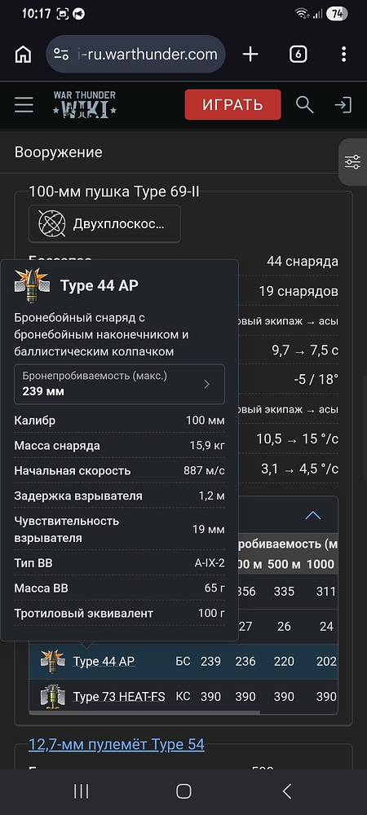Tap 10,5 → 15 °/с value

(298, 439)
